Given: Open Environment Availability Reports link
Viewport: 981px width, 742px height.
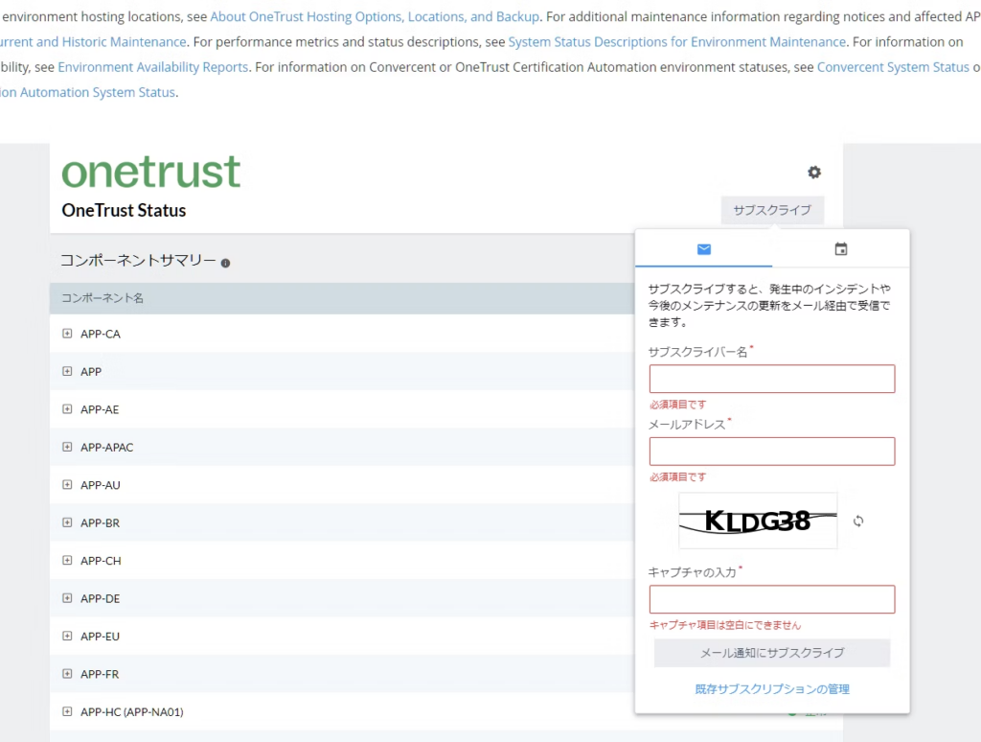Looking at the screenshot, I should click(152, 67).
